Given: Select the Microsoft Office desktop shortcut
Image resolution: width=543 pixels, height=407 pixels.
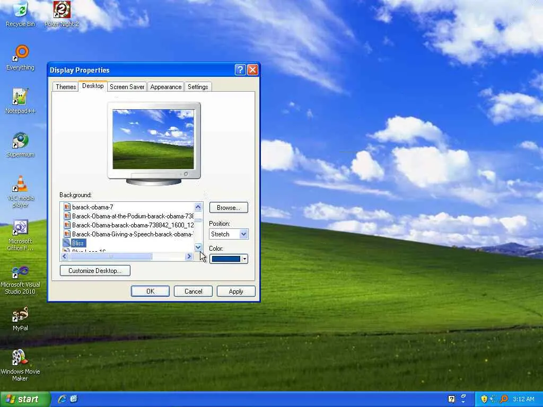Looking at the screenshot, I should click(21, 235).
